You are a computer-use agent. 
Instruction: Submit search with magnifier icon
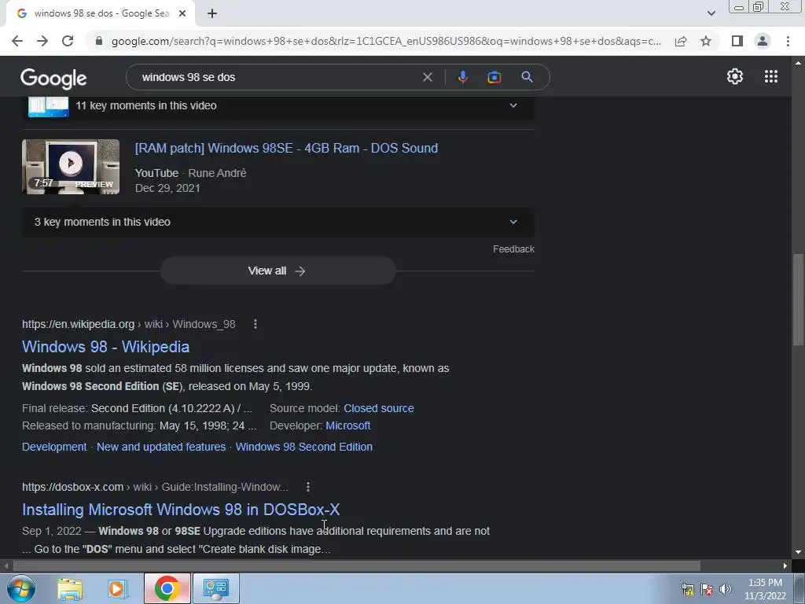tap(527, 77)
